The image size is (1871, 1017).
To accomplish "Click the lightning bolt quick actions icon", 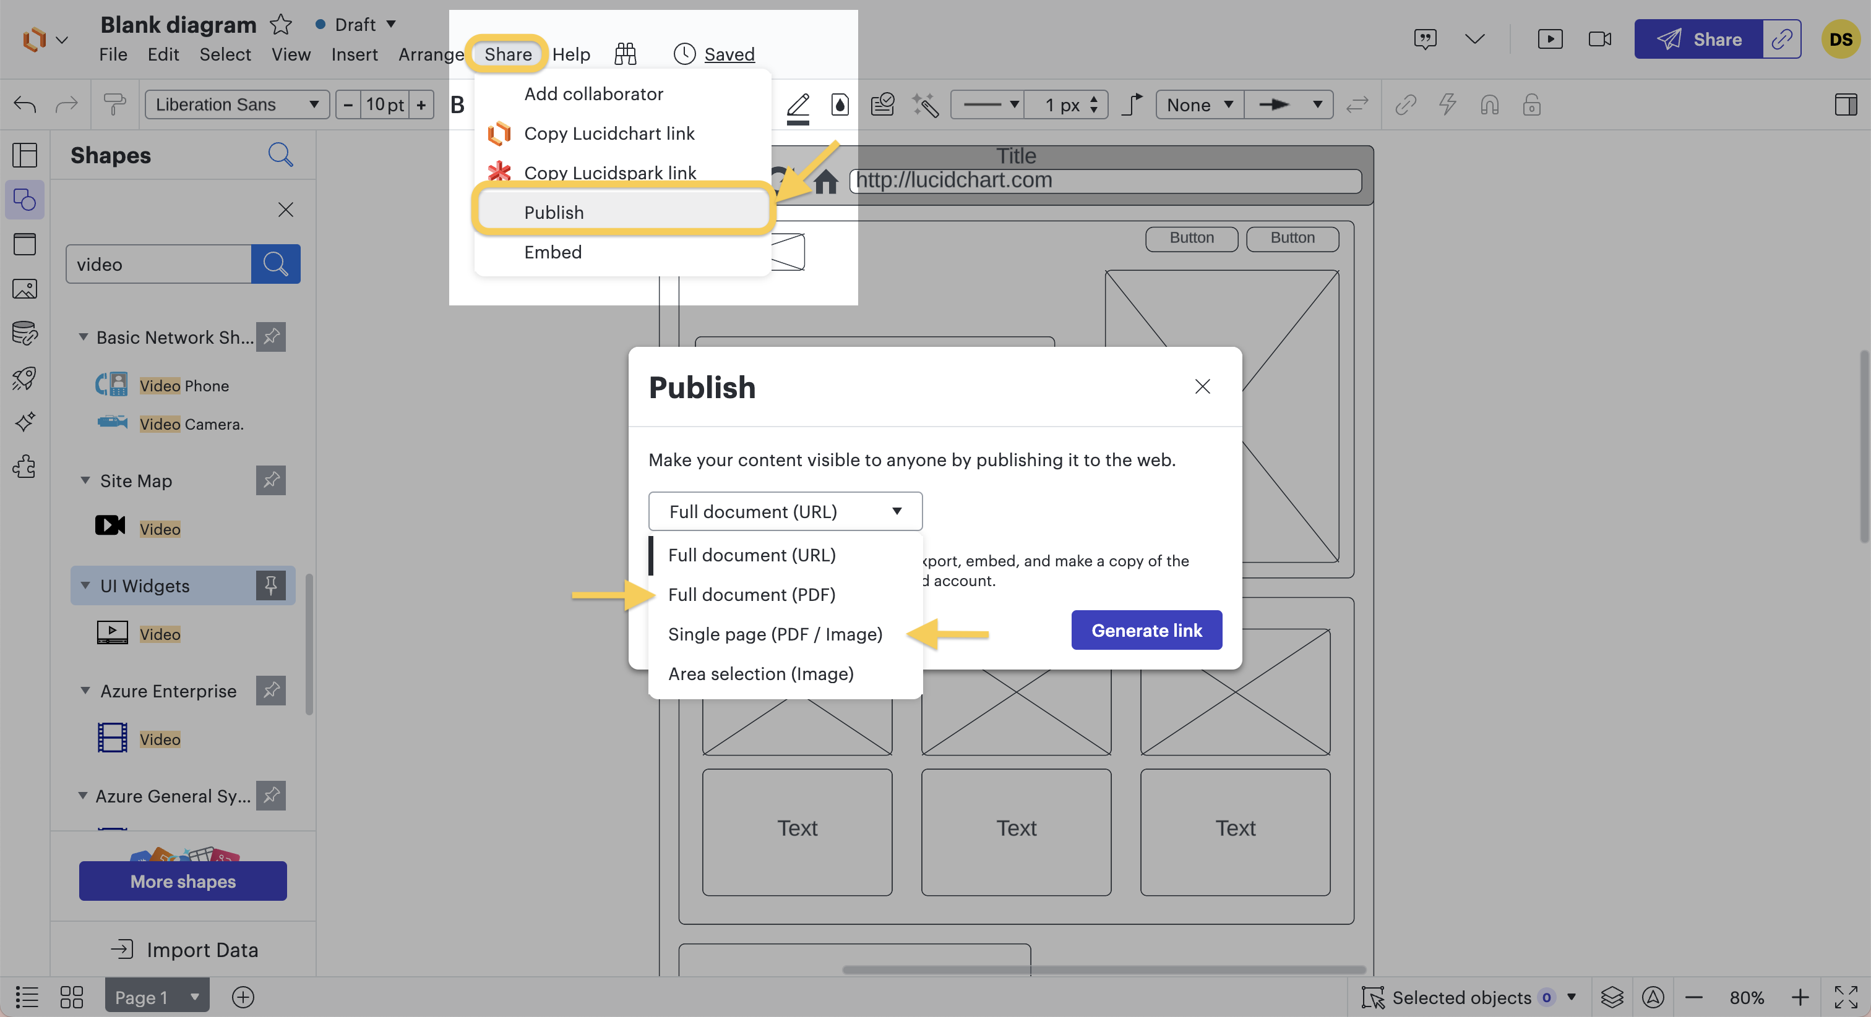I will pyautogui.click(x=1447, y=104).
